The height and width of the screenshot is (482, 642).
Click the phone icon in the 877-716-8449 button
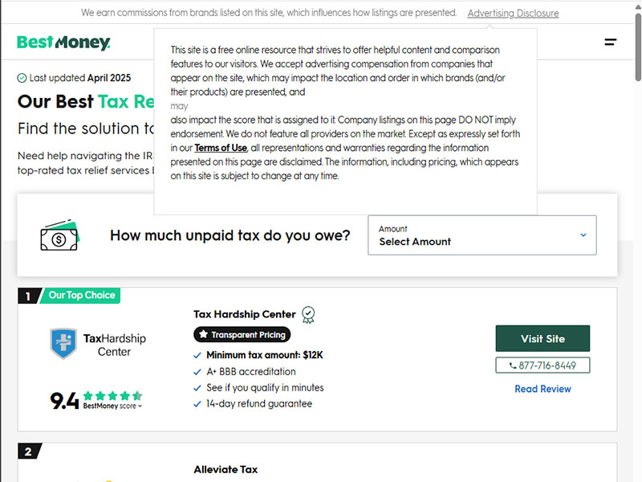513,366
